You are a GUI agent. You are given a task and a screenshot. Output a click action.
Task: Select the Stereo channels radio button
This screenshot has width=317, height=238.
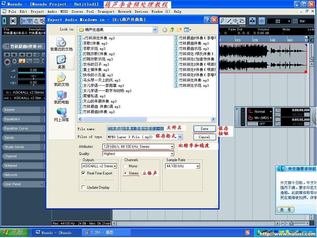tap(125, 173)
